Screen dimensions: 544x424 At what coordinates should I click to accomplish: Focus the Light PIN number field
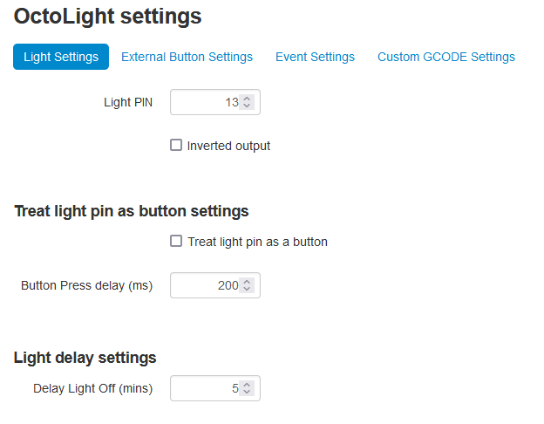(205, 103)
